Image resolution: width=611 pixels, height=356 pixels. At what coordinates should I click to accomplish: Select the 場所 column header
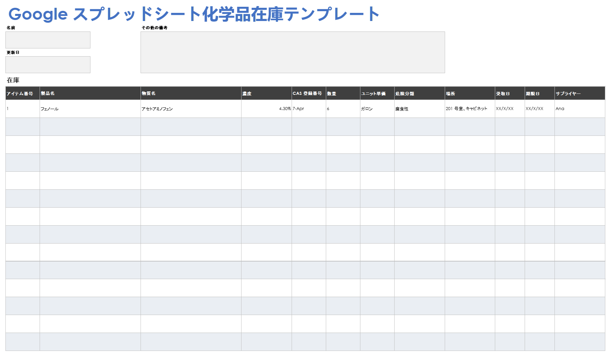click(470, 93)
